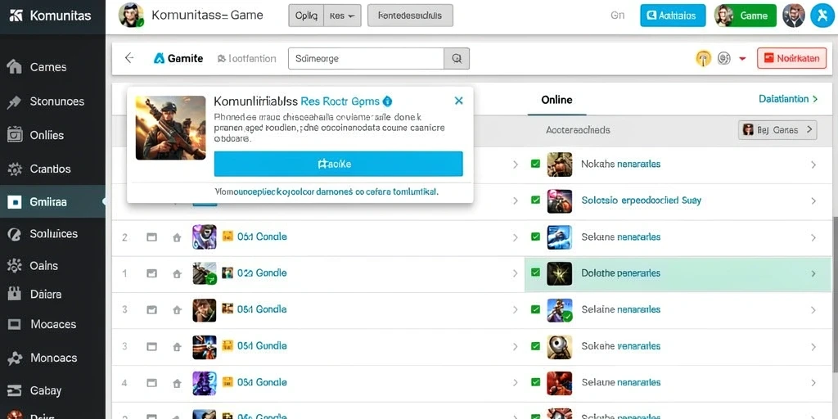838x419 pixels.
Task: Click the red Noiirkaten button
Action: point(792,59)
